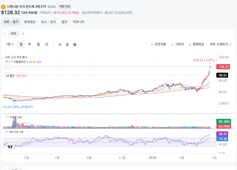237x170 pixels.
Task: Open the 옵션 tab
Action: click(x=64, y=22)
